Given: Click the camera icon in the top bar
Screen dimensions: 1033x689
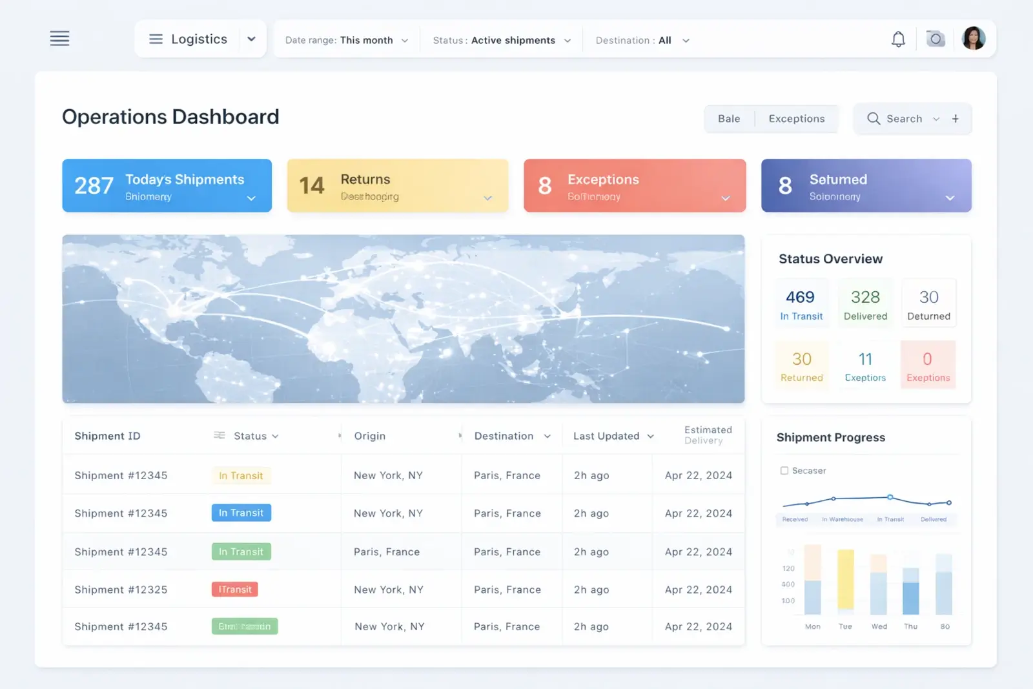Looking at the screenshot, I should [936, 39].
